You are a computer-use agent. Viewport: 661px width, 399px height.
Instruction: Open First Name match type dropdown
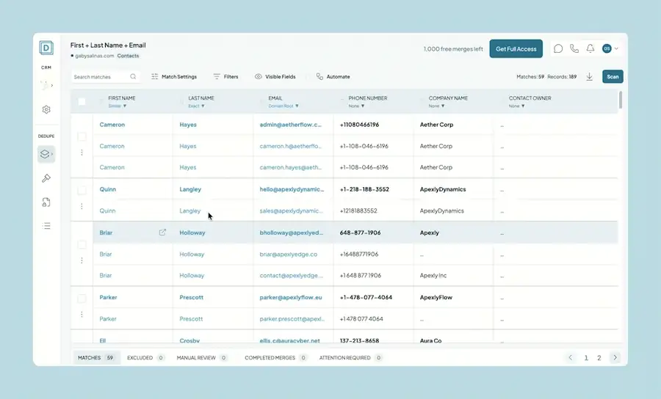[118, 106]
